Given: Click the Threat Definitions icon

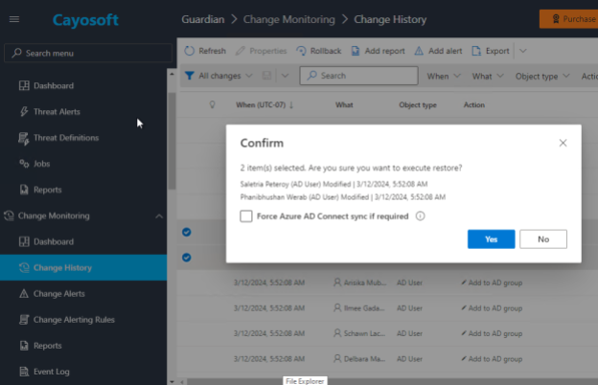Looking at the screenshot, I should (x=24, y=139).
